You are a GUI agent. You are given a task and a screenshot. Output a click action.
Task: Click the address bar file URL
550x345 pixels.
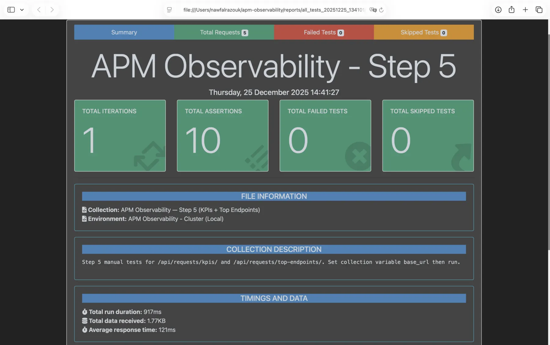(274, 10)
